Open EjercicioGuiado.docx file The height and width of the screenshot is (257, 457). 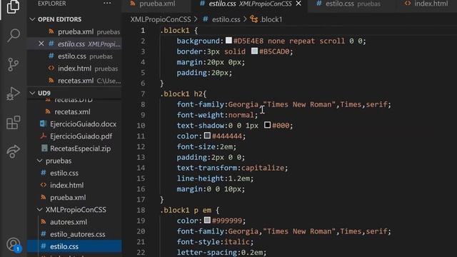(x=74, y=124)
